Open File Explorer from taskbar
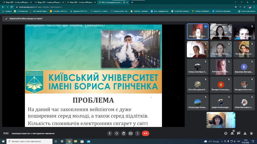 pyautogui.click(x=76, y=141)
